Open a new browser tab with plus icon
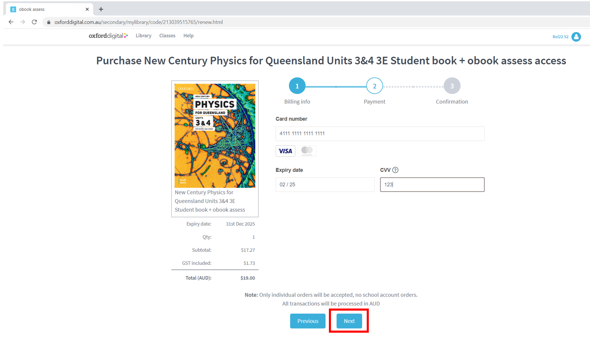 pyautogui.click(x=101, y=9)
